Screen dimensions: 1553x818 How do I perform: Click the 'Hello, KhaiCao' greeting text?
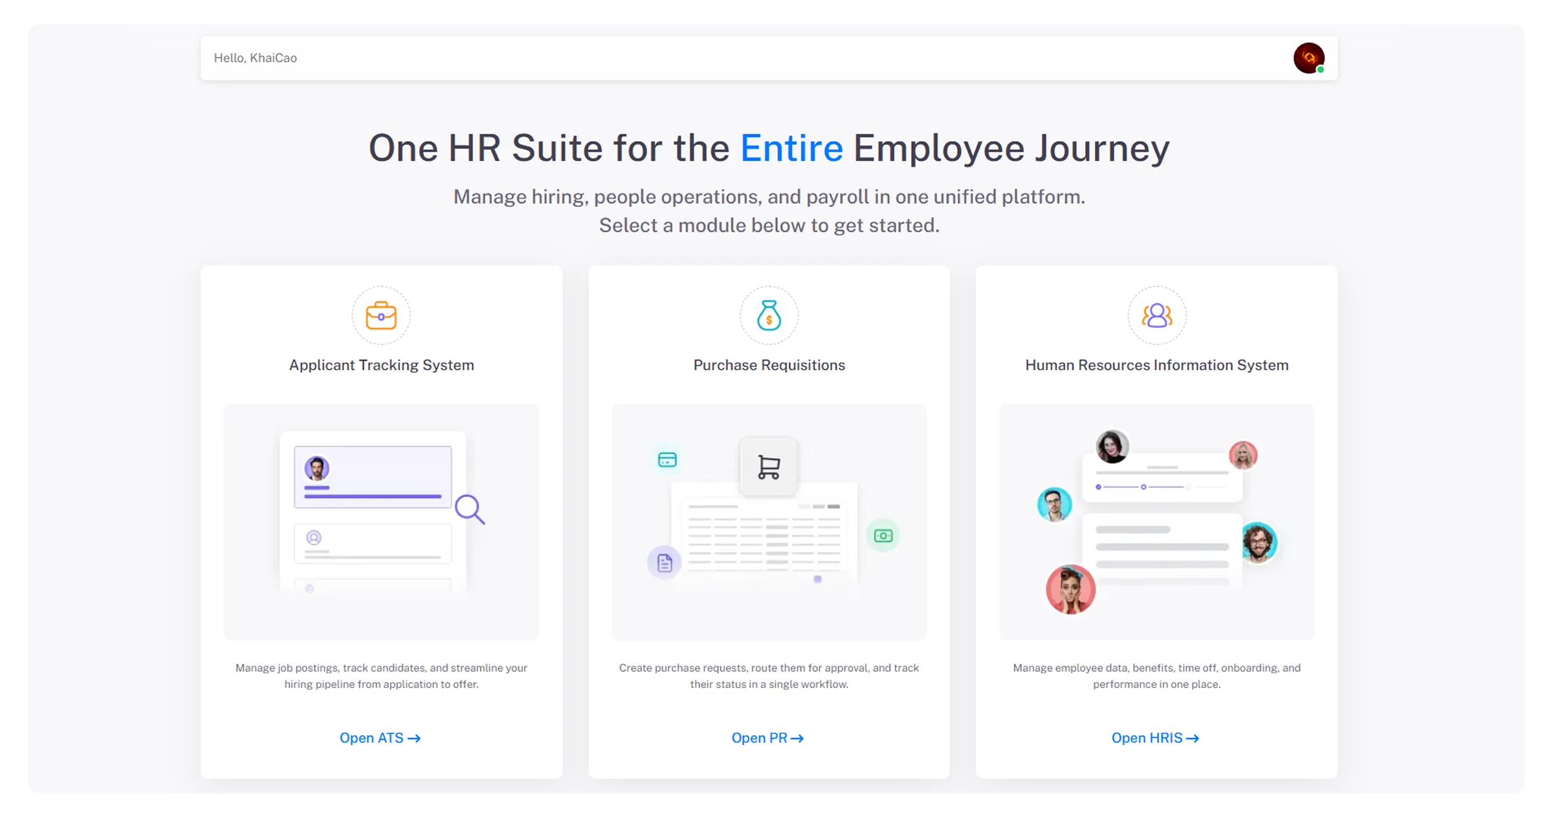pyautogui.click(x=256, y=58)
